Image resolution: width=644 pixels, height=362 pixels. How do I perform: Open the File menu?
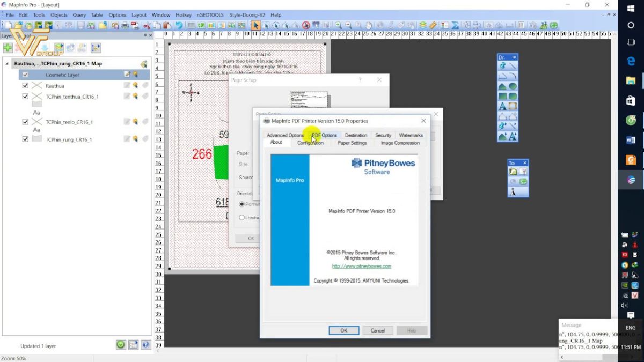click(x=10, y=15)
